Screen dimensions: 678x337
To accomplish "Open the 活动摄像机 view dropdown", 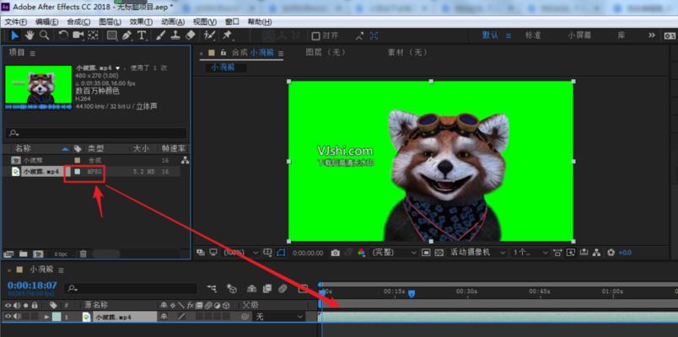I will (x=477, y=253).
